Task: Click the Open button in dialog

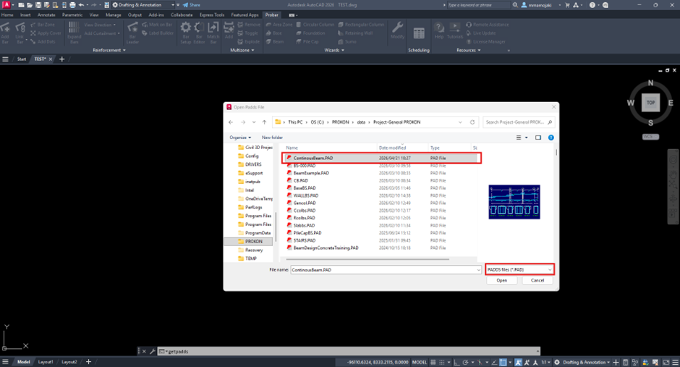Action: coord(502,281)
